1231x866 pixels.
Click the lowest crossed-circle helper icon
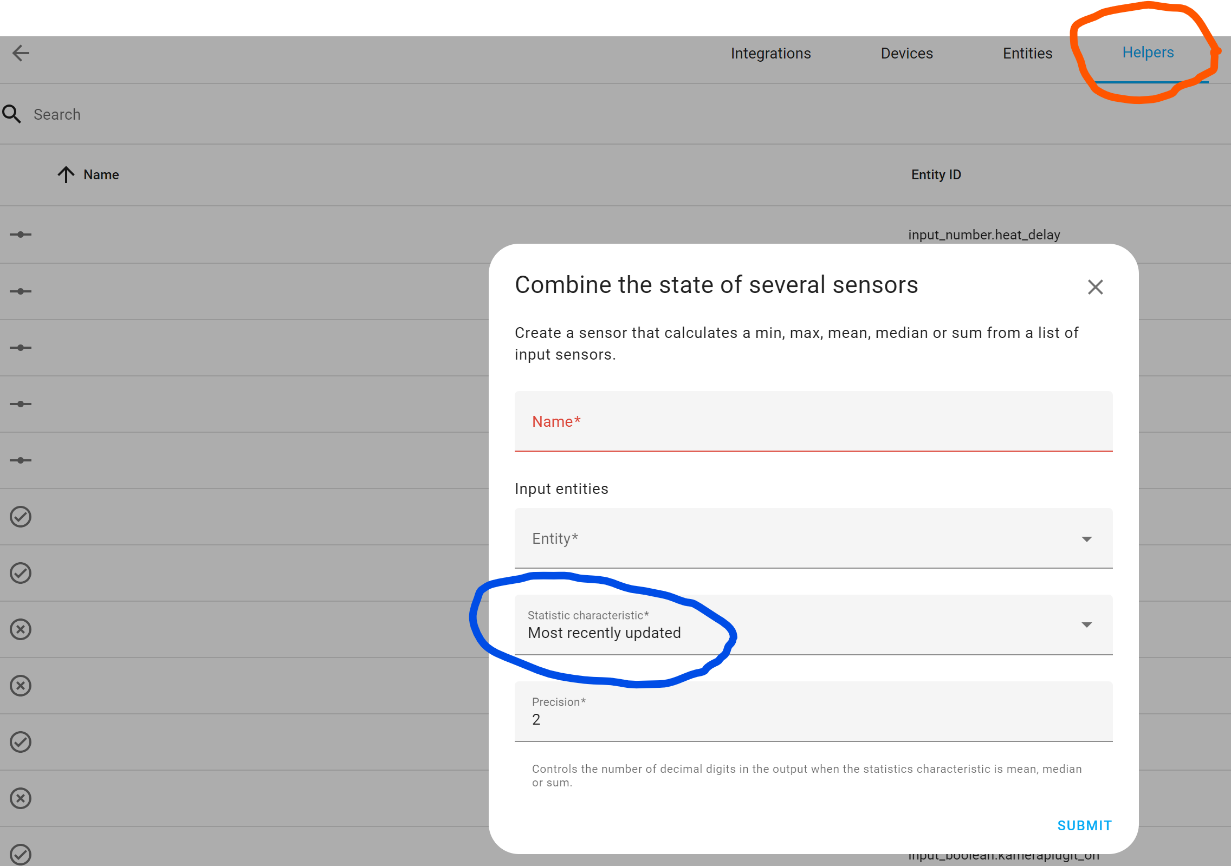pos(20,798)
